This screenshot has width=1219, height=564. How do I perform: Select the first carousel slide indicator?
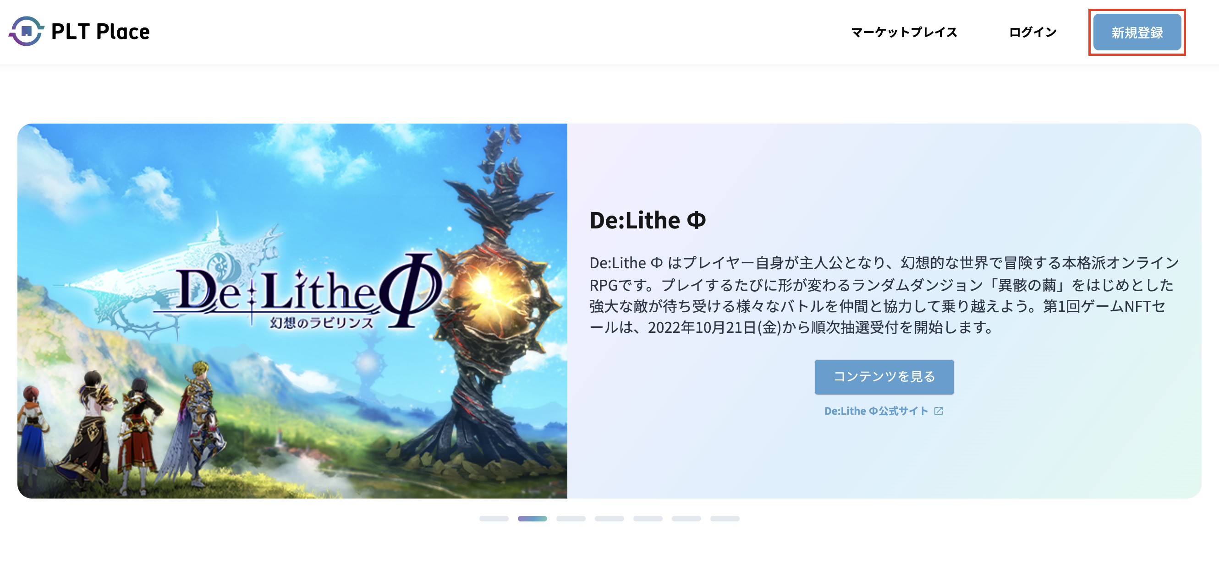click(494, 519)
